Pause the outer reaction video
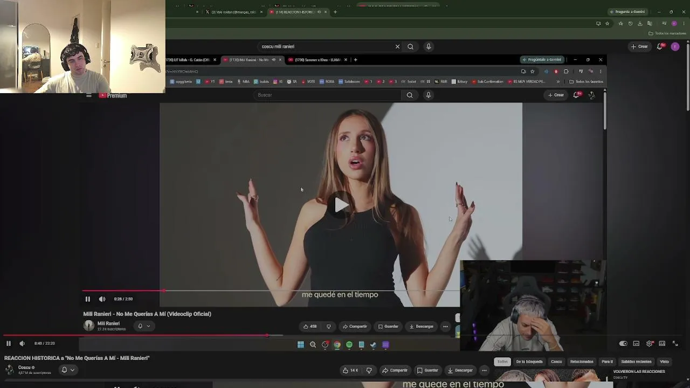Viewport: 690px width, 388px height. 9,343
